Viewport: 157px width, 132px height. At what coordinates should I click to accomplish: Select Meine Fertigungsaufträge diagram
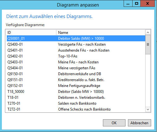click(x=76, y=86)
